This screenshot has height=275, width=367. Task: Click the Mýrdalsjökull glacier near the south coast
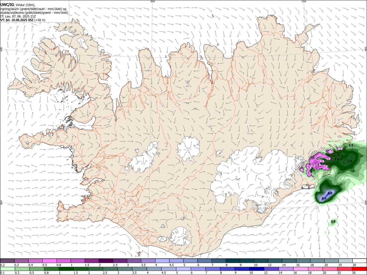[179, 236]
